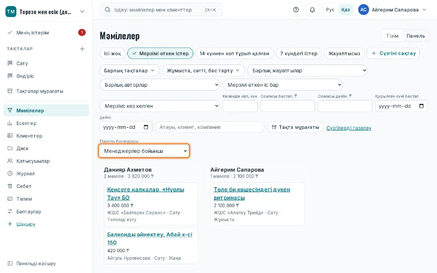Viewport: 437px width, 273px height.
Task: Open the Клиенттер sidebar item
Action: click(x=46, y=135)
